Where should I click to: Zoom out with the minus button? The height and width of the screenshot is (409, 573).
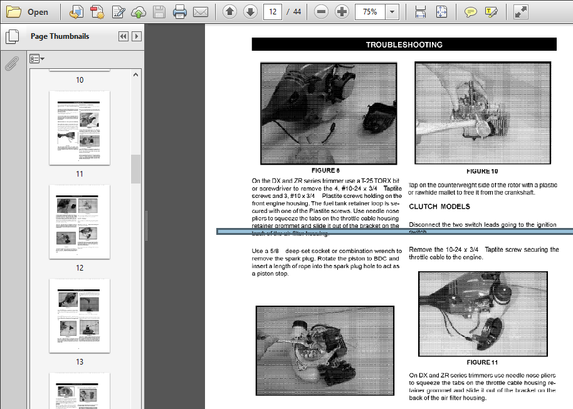(321, 12)
